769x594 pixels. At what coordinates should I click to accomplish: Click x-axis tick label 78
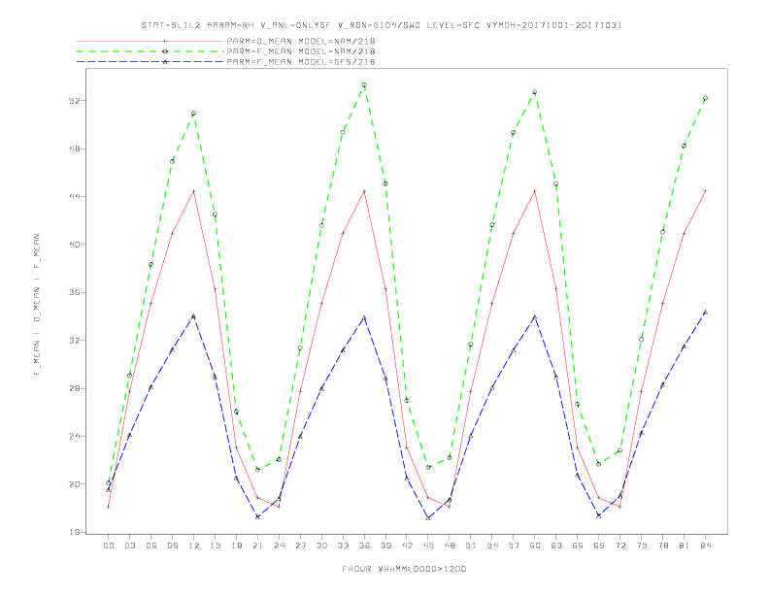pyautogui.click(x=662, y=545)
